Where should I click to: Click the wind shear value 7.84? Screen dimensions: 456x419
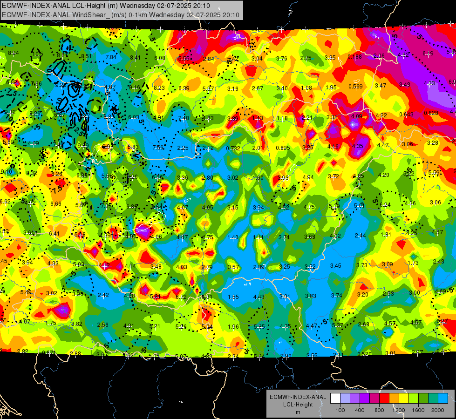coord(111,57)
